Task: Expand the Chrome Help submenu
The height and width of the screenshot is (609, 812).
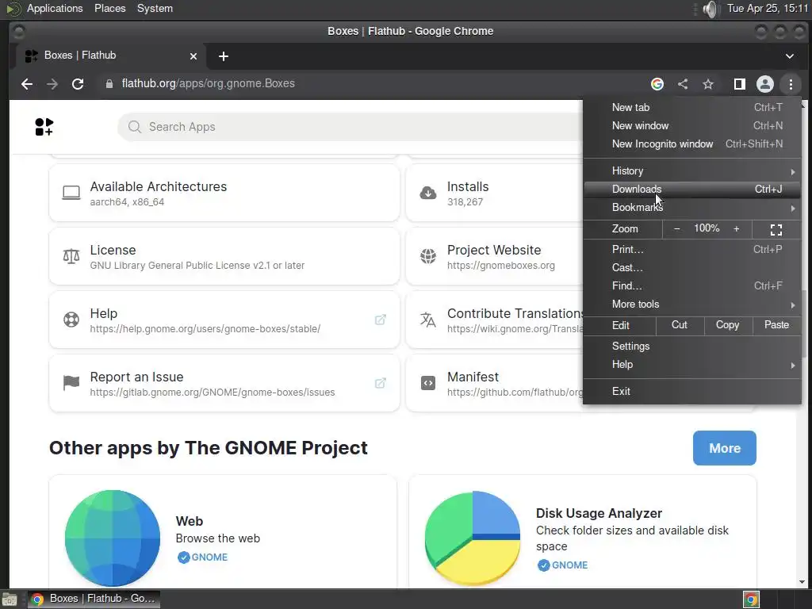Action: [692, 365]
